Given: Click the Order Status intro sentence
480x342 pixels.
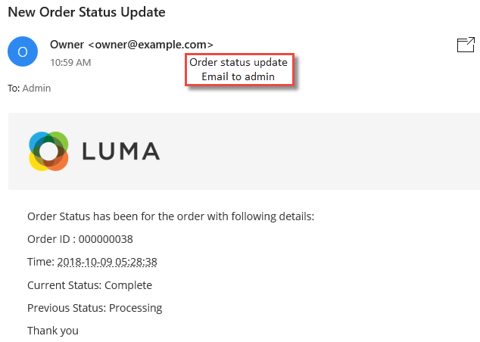Looking at the screenshot, I should coord(171,216).
